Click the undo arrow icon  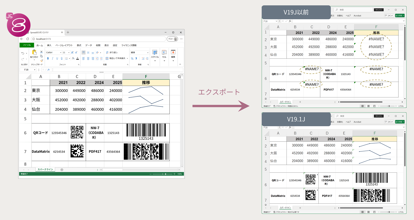click(23, 53)
